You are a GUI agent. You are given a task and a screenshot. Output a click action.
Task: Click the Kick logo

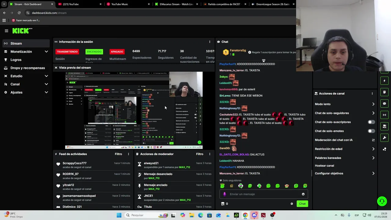click(x=22, y=31)
